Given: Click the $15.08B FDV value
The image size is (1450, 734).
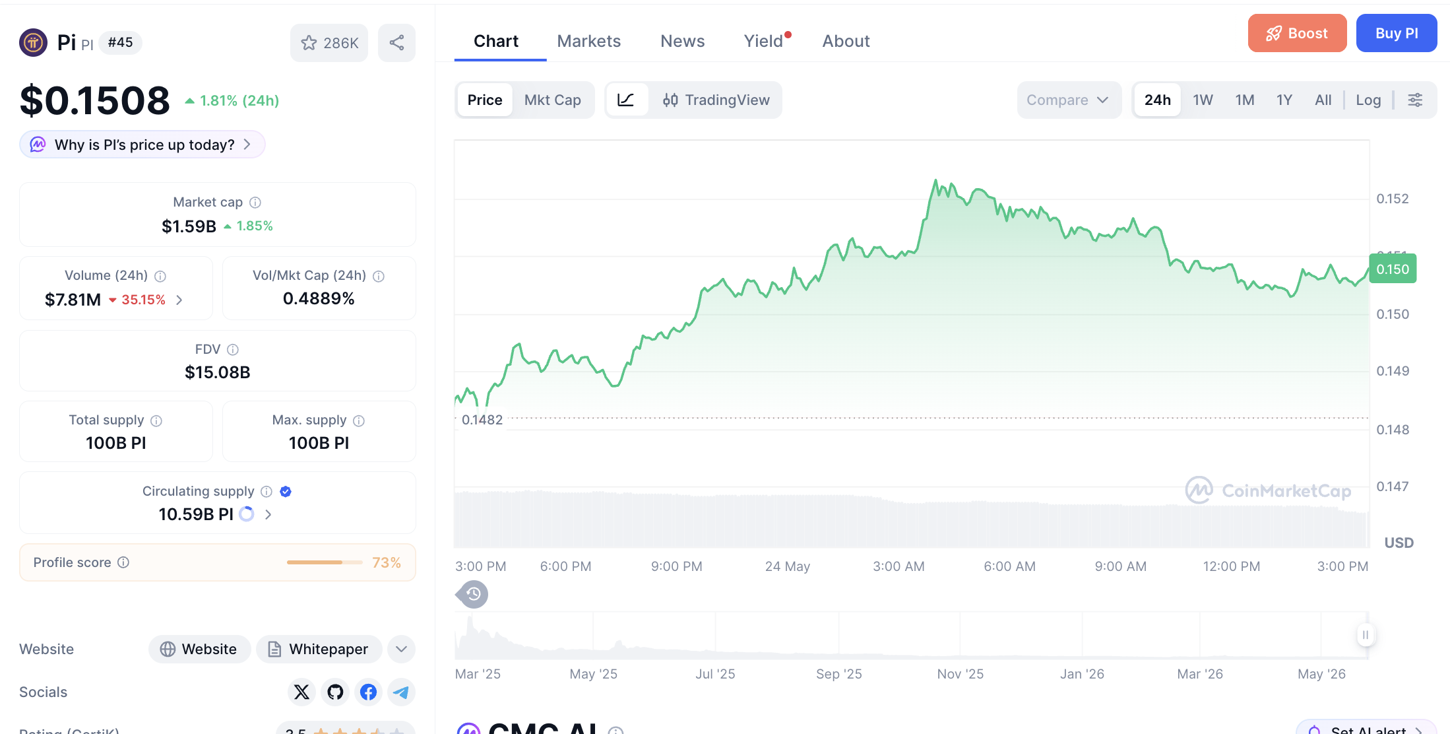Looking at the screenshot, I should 218,372.
